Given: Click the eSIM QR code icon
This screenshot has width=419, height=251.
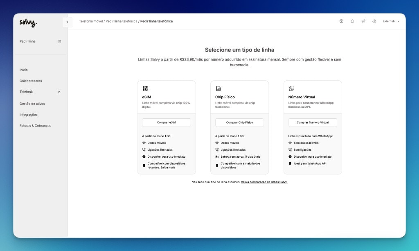Looking at the screenshot, I should 145,87.
